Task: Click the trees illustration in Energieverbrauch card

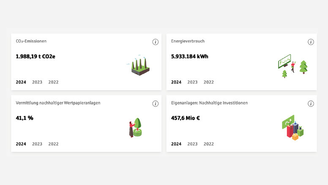Action: 292,66
